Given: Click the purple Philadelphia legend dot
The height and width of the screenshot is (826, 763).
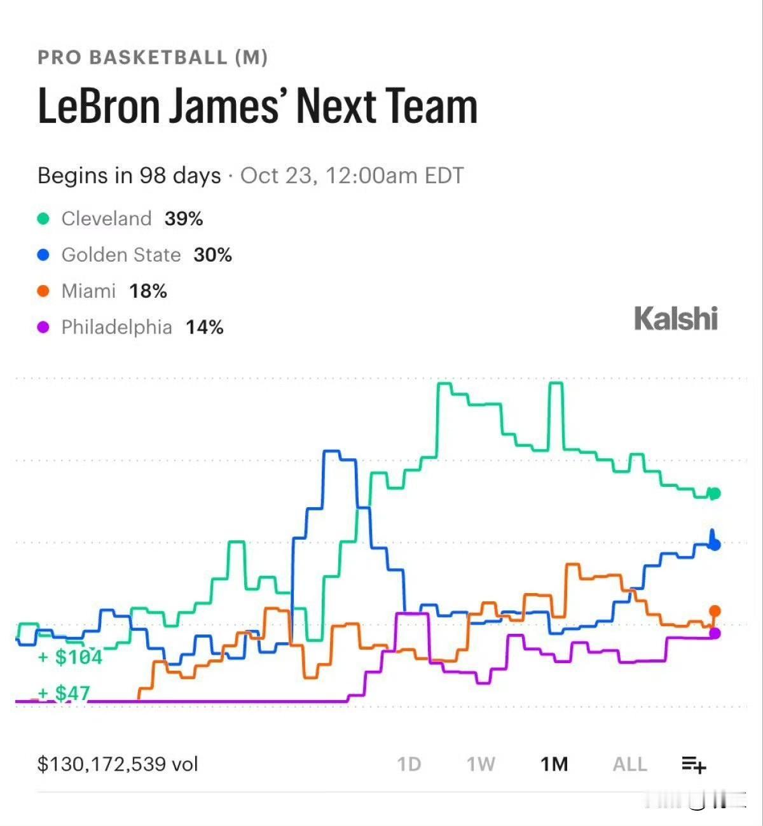Looking at the screenshot, I should click(x=43, y=328).
